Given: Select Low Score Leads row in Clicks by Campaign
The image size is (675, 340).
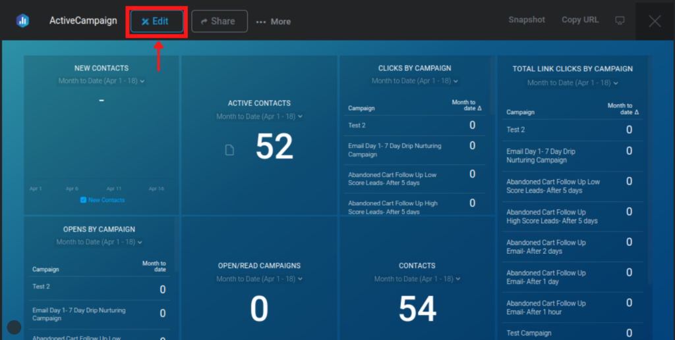Looking at the screenshot, I should point(415,179).
